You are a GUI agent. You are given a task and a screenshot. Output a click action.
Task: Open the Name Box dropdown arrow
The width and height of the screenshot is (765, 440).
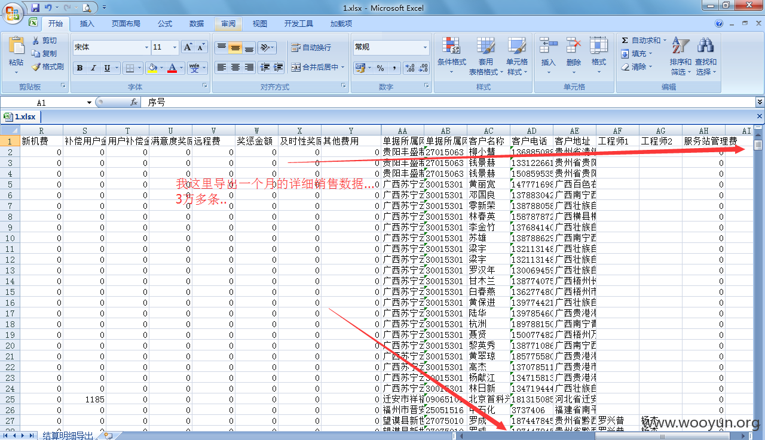(89, 103)
